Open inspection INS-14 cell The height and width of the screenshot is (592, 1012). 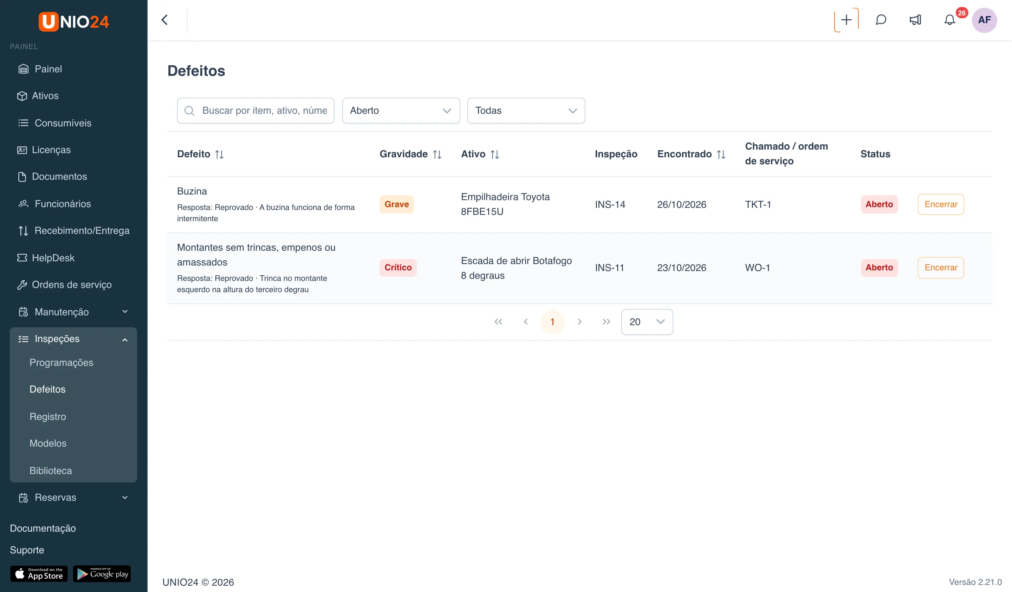pyautogui.click(x=610, y=204)
